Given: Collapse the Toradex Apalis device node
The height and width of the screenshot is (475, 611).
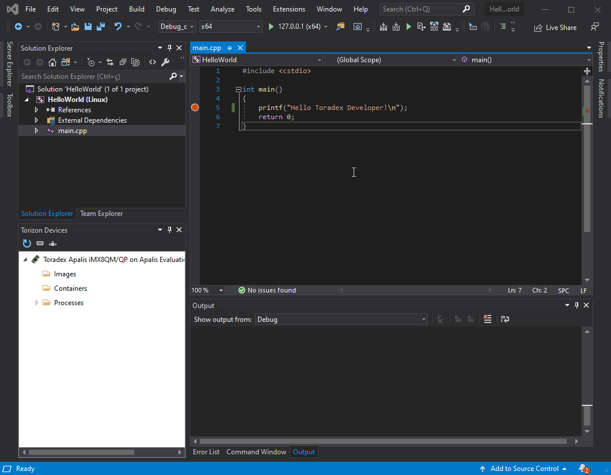Looking at the screenshot, I should [25, 260].
